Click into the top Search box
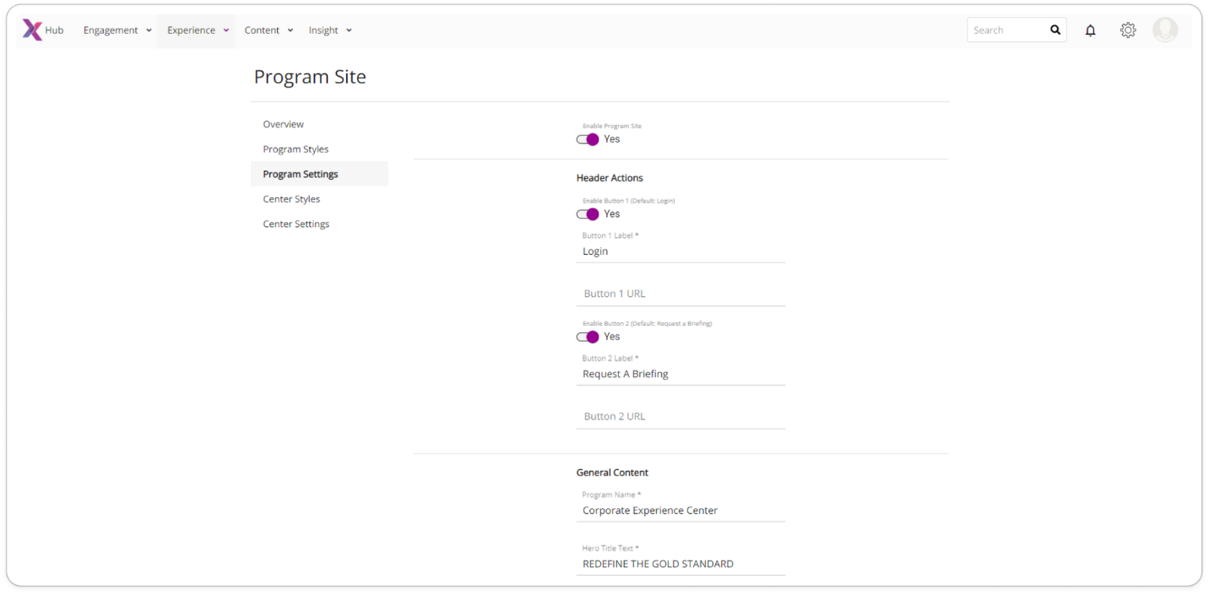The width and height of the screenshot is (1209, 595). [1006, 30]
